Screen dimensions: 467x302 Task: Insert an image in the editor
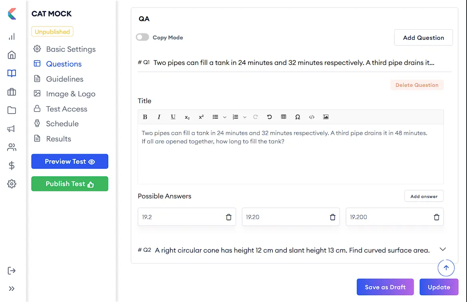[326, 117]
